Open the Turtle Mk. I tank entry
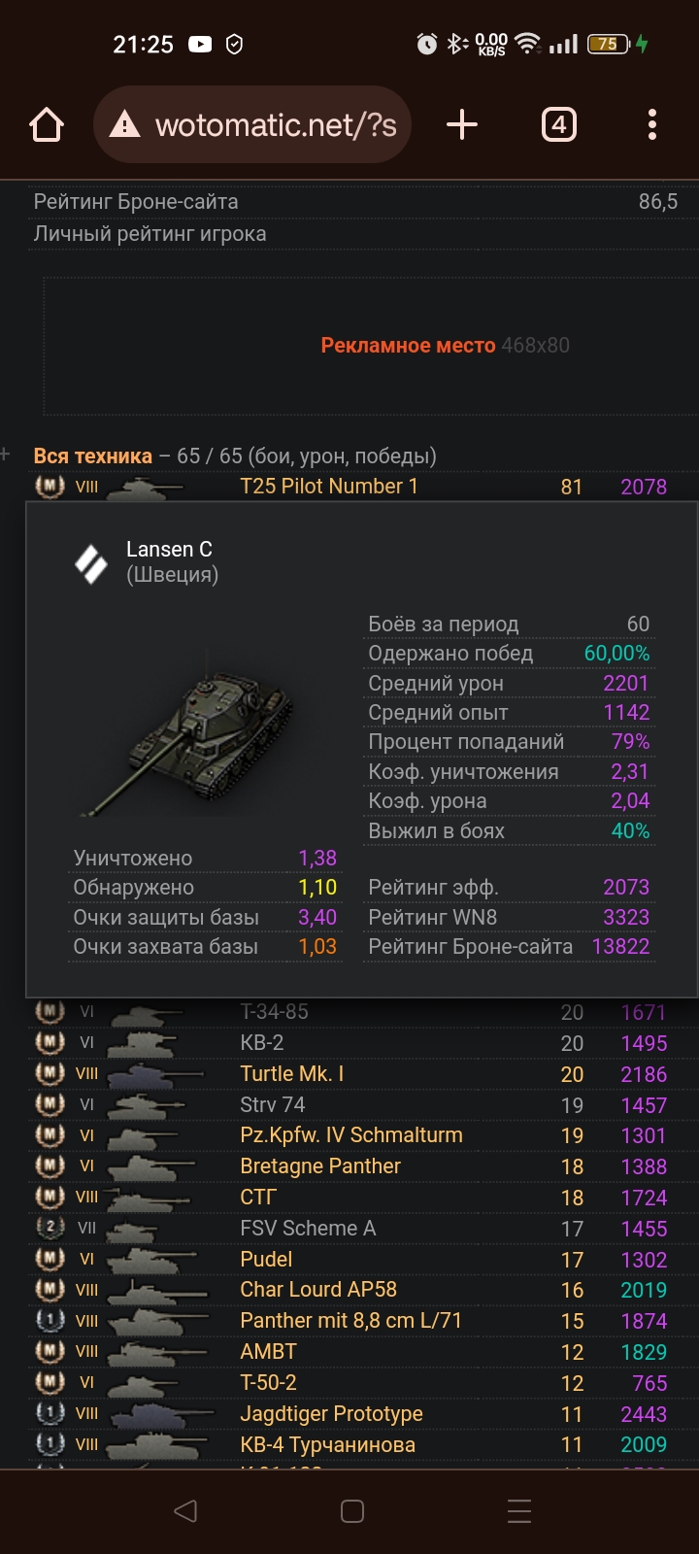Viewport: 699px width, 1554px height. coord(291,1074)
